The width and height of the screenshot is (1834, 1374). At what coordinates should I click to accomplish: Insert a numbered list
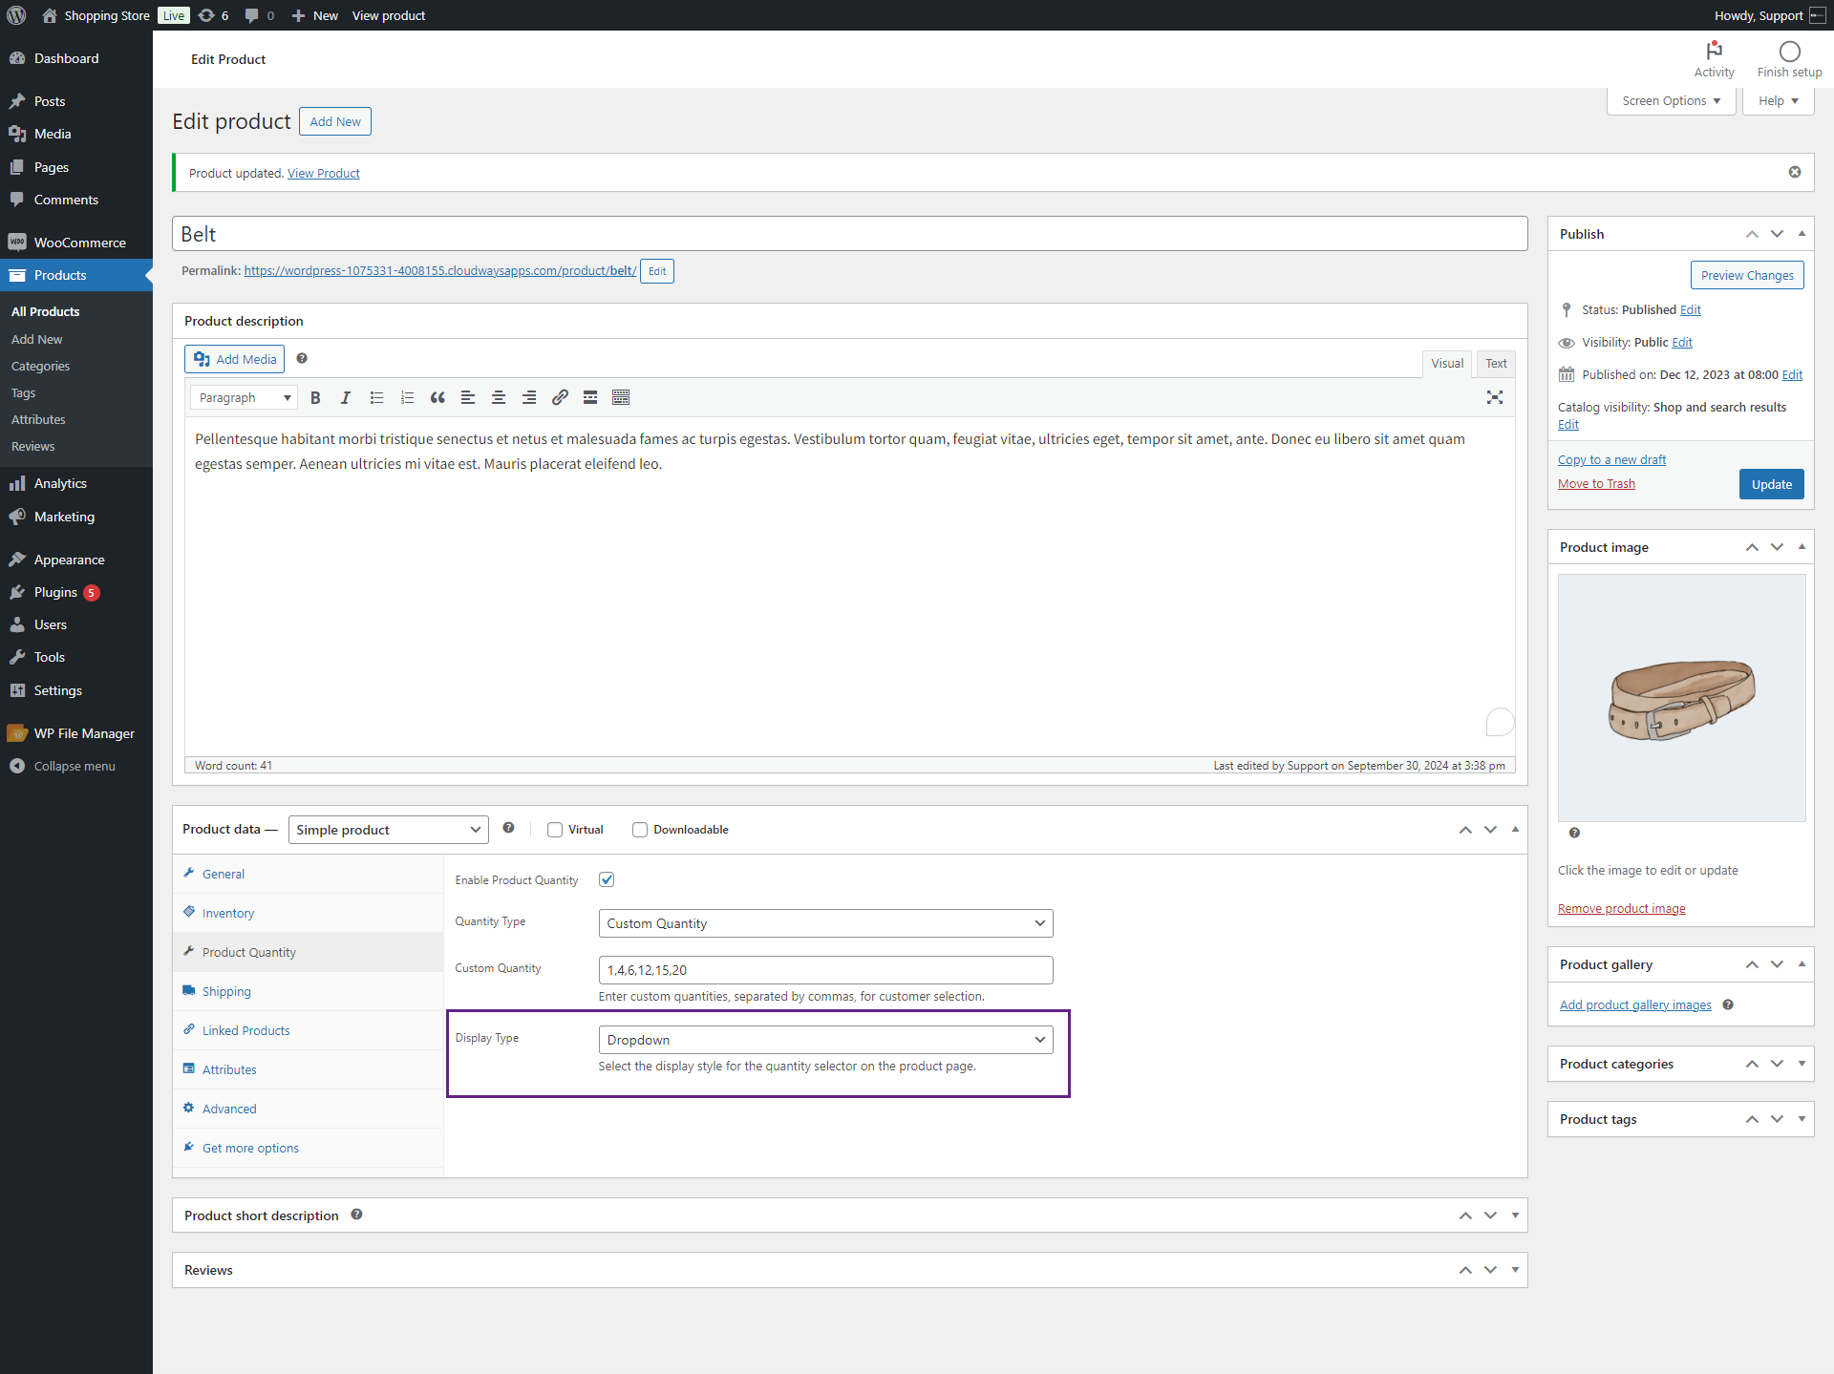407,398
